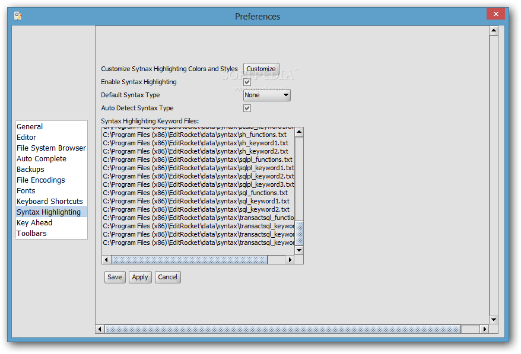Viewport: 521px width, 354px height.
Task: Click keyword list scroll left arrow
Action: point(106,260)
